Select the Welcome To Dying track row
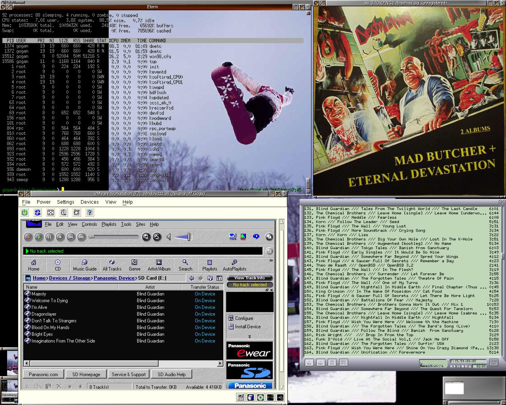Viewport: 506px width, 405px height. [x=123, y=301]
